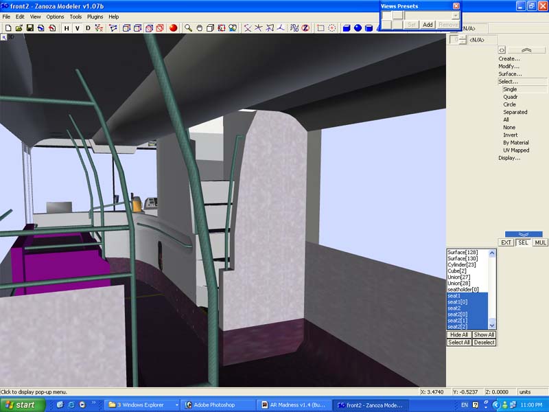
Task: Open the Plugins menu
Action: pos(95,16)
